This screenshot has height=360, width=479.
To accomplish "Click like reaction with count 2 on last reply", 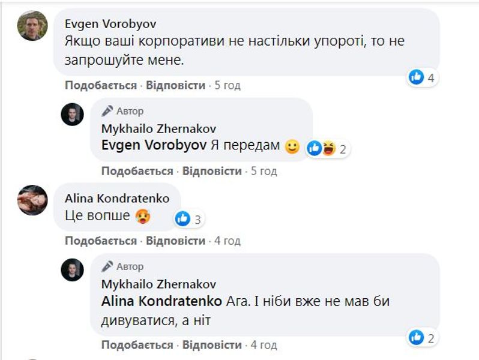I will coord(417,338).
